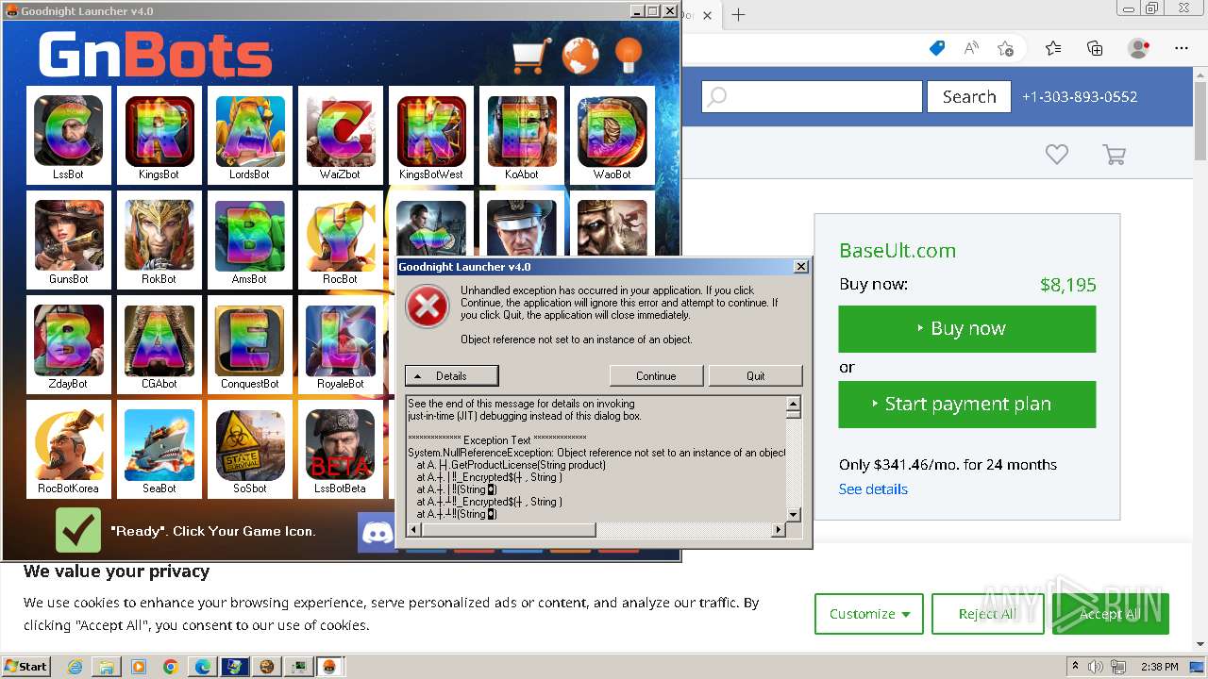Click the Read aloud icon in Edge

(x=971, y=48)
